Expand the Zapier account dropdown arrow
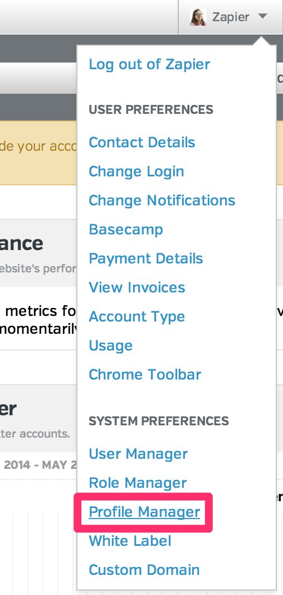The image size is (283, 595). [262, 16]
